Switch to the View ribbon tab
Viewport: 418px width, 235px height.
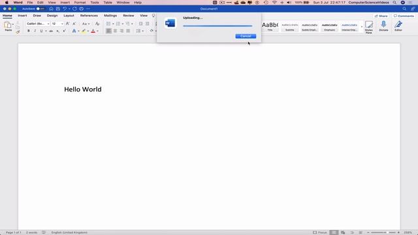tap(144, 16)
